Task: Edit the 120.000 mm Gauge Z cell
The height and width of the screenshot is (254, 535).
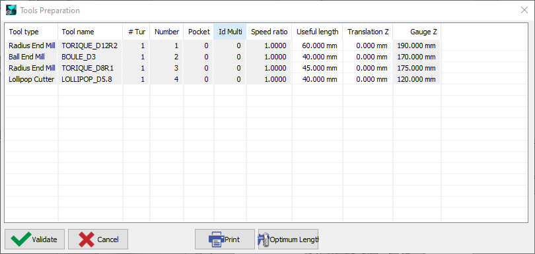Action: (x=417, y=79)
